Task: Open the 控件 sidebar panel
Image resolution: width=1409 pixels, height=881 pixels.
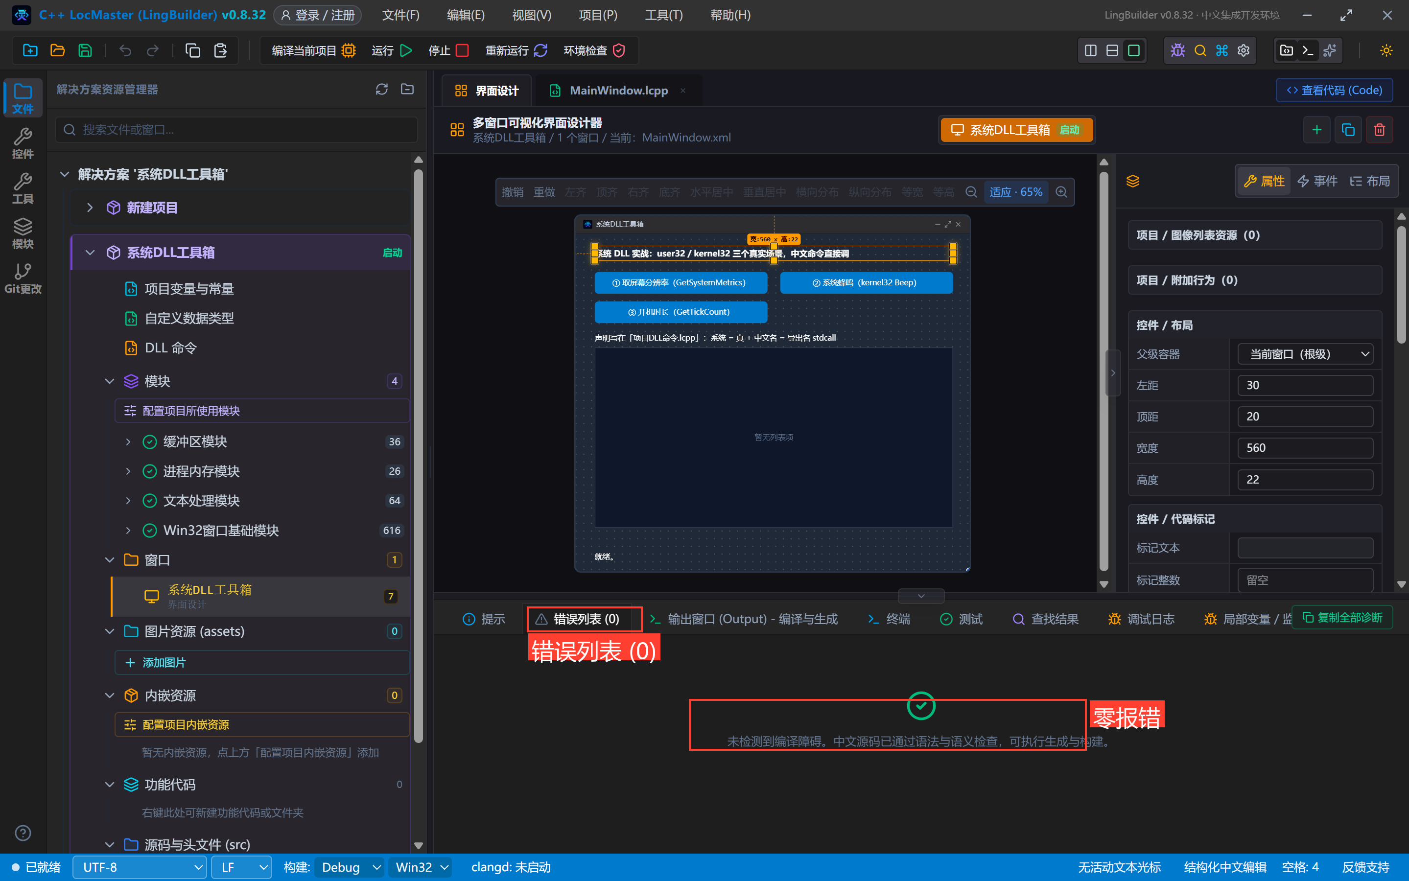Action: coord(23,143)
